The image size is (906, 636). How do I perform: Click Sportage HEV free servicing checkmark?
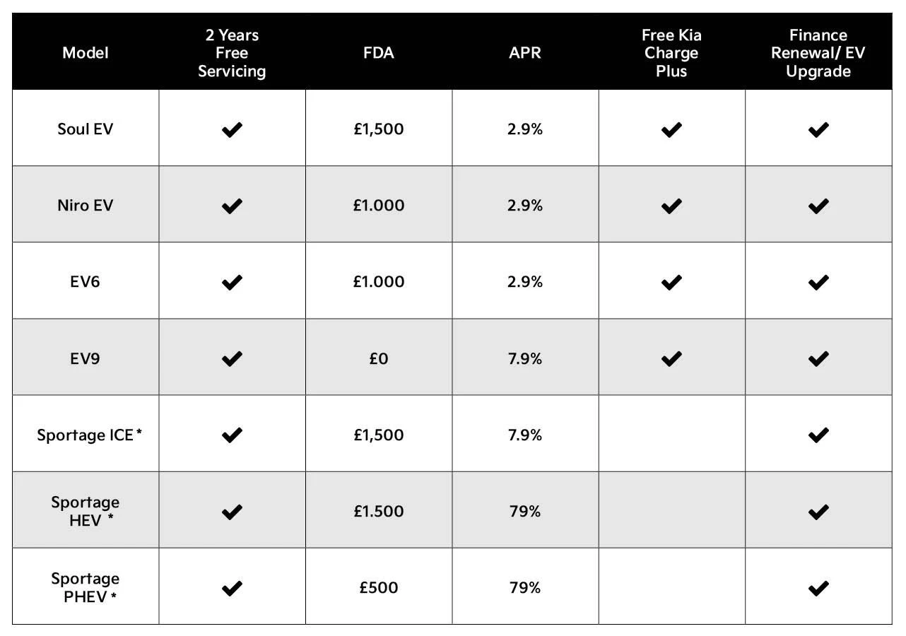click(x=232, y=512)
